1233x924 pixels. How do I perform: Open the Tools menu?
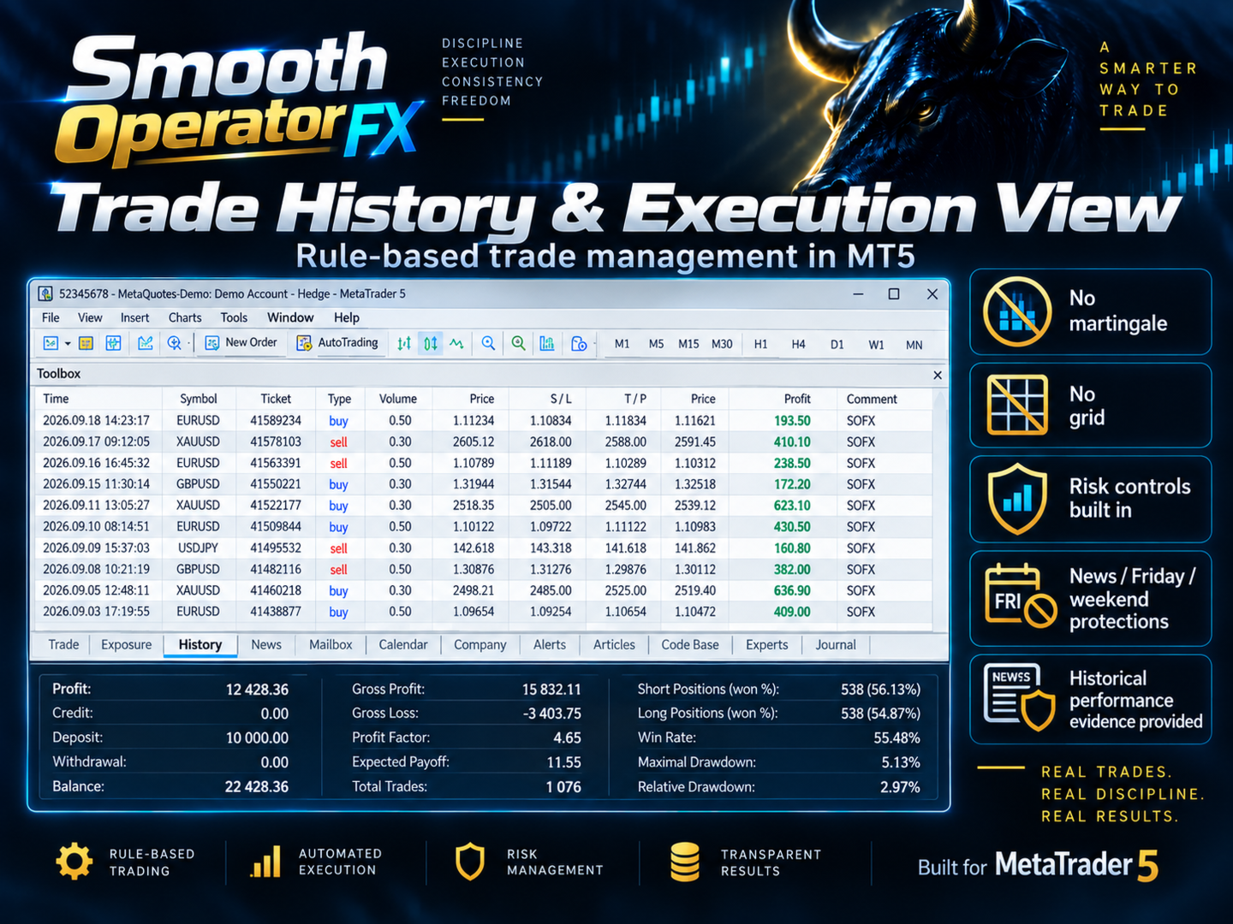[x=234, y=317]
